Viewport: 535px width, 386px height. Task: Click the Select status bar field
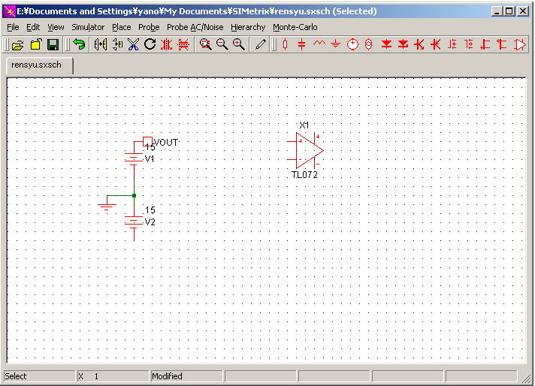pos(39,376)
